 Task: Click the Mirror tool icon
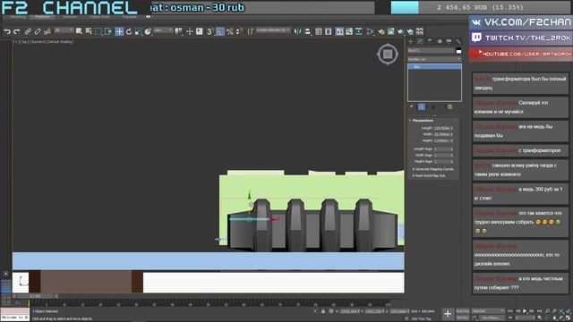coord(298,32)
